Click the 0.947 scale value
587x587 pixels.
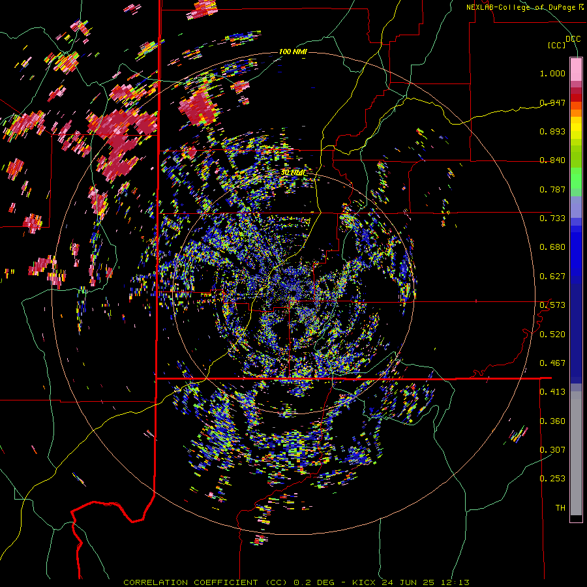point(552,102)
